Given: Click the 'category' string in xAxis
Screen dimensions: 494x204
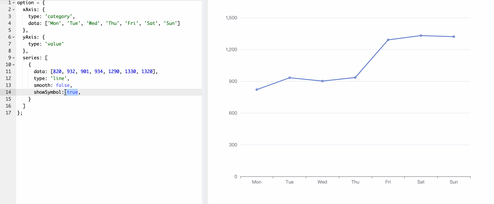Looking at the screenshot, I should click(59, 16).
